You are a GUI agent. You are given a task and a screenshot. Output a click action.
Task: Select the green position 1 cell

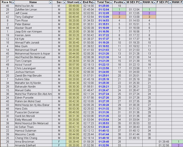point(119,9)
